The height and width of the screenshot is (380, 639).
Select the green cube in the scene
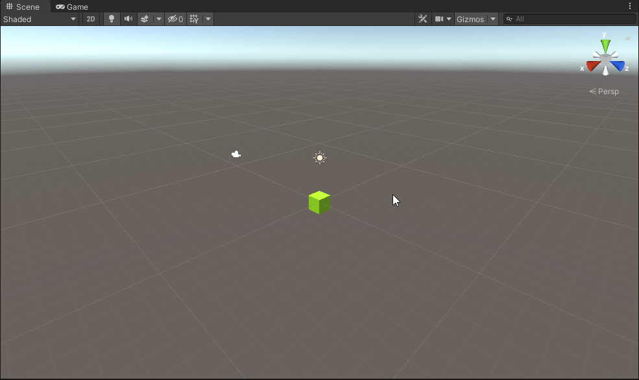(x=319, y=202)
